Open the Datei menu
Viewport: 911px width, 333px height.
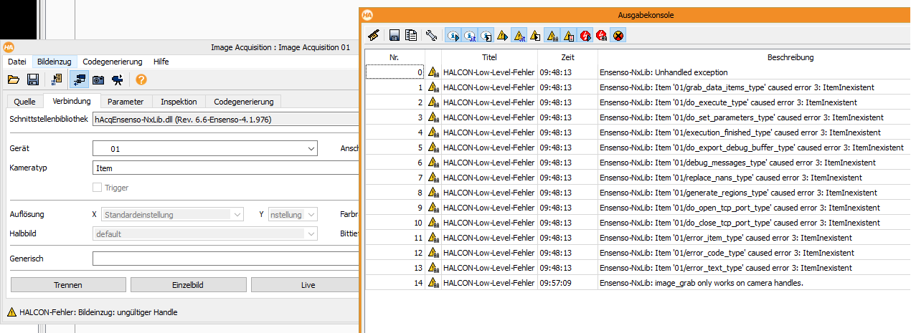pyautogui.click(x=16, y=62)
